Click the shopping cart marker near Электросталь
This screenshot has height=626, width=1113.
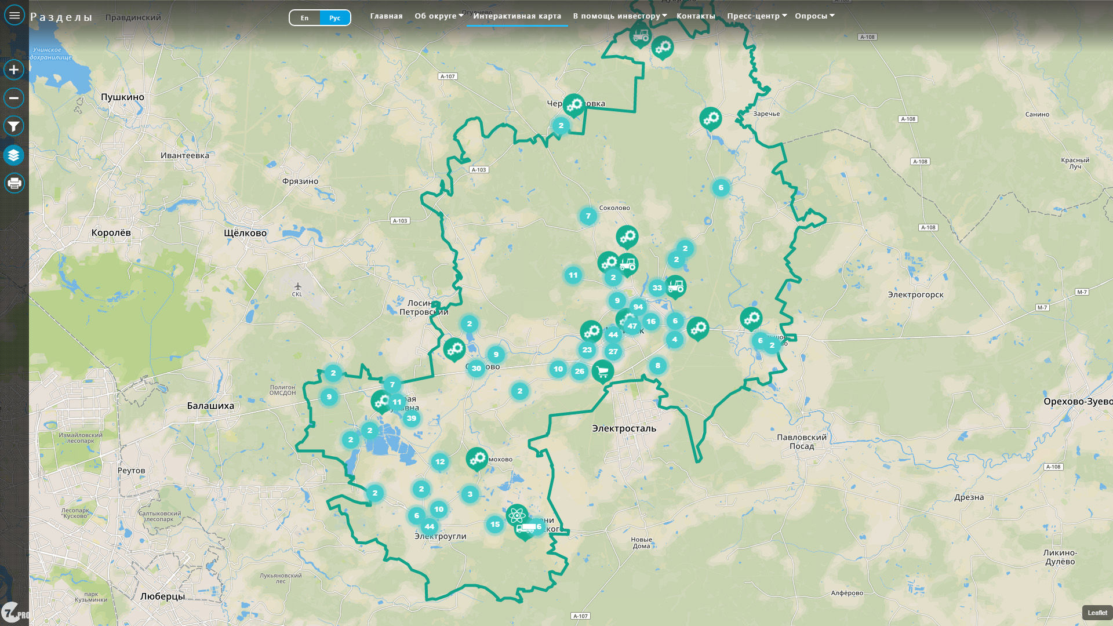(602, 371)
